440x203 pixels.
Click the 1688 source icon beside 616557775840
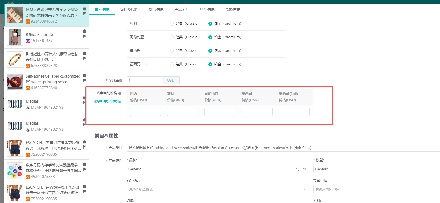pos(28,88)
